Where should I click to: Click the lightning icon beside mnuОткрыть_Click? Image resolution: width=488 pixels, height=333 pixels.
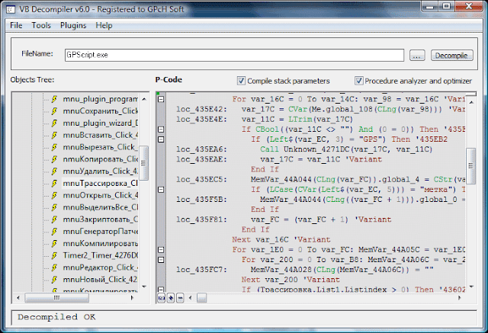tap(54, 195)
